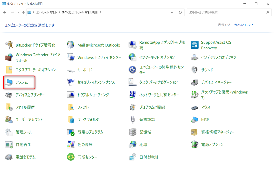Open the Mail (Microsoft Outlook) icon
This screenshot has width=274, height=169.
tap(71, 45)
